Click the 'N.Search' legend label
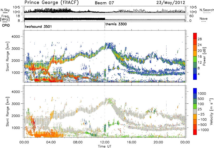214x148 pixels. tap(207, 10)
